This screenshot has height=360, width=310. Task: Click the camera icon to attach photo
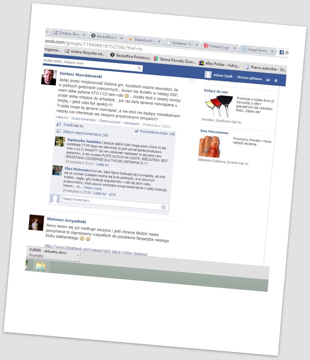pyautogui.click(x=164, y=207)
